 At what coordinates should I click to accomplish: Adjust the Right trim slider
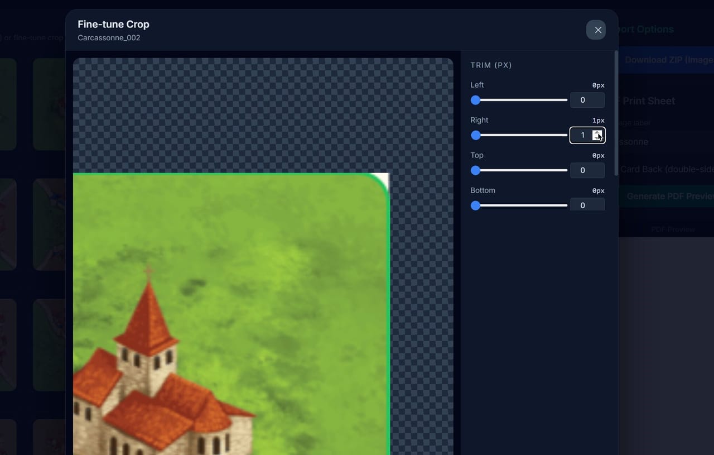click(x=519, y=135)
